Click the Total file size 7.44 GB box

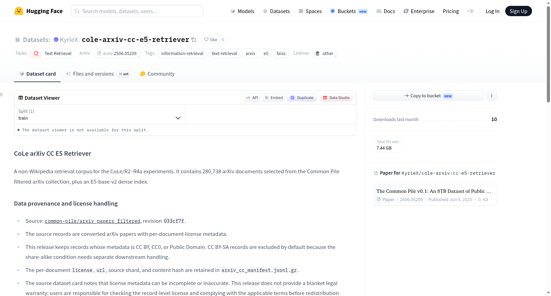388,145
